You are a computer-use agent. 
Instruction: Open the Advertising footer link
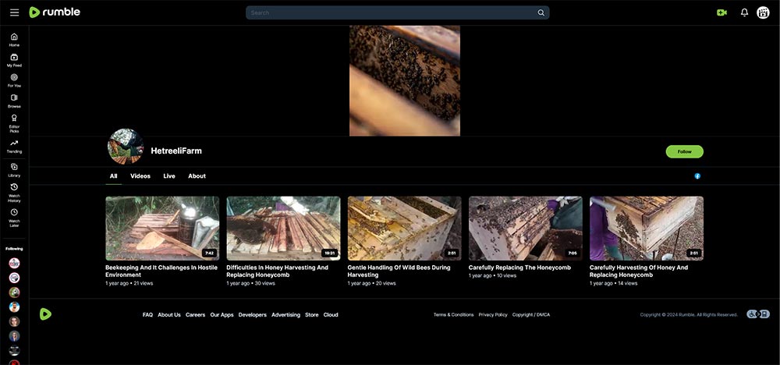(x=286, y=315)
